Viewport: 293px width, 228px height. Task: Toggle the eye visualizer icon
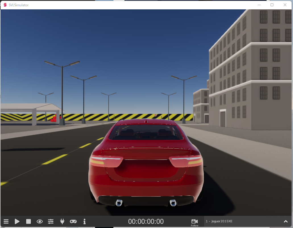click(x=40, y=221)
